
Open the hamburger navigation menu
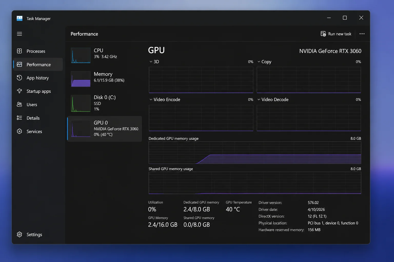coord(19,34)
